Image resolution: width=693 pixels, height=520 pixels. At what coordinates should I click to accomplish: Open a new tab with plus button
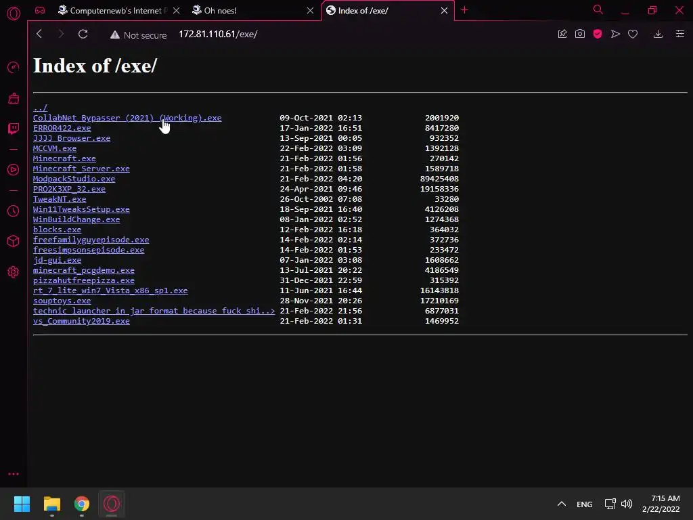pyautogui.click(x=464, y=10)
